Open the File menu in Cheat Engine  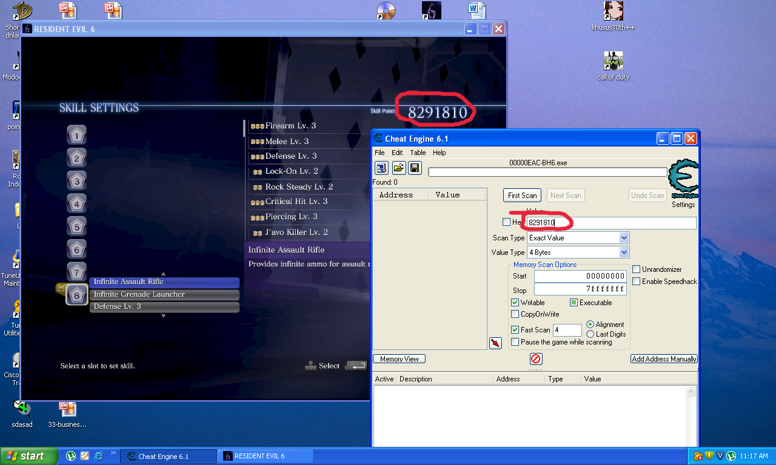tap(380, 153)
